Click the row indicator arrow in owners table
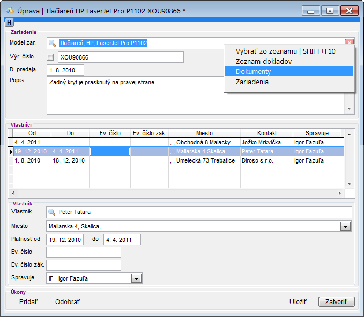 coord(11,152)
